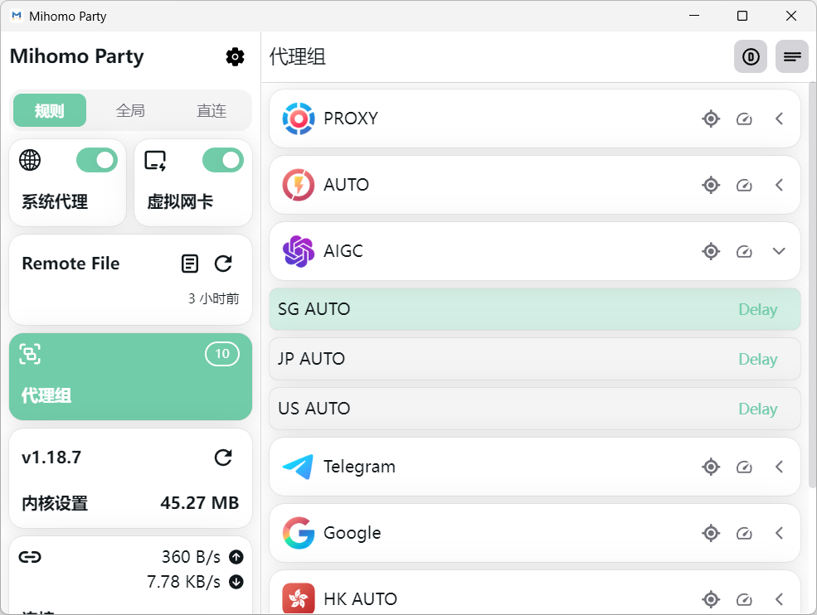Screen dimensions: 817x615
Task: Toggle the delay sort order button in the header
Action: (x=751, y=56)
